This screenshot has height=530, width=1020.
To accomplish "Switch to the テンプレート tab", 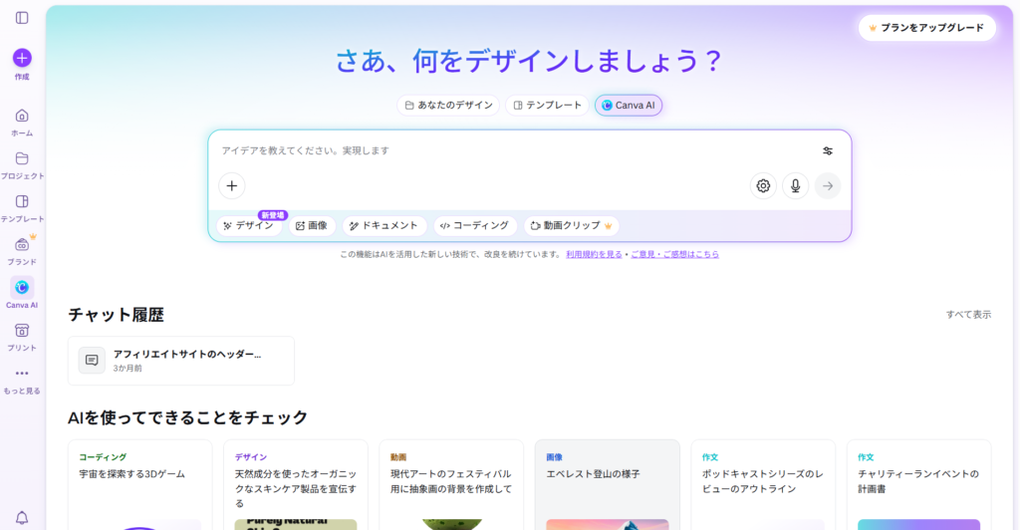I will (x=547, y=106).
